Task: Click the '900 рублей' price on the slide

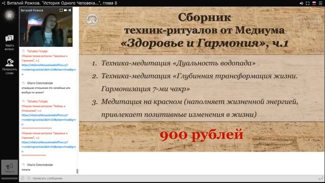Action: tap(201, 135)
